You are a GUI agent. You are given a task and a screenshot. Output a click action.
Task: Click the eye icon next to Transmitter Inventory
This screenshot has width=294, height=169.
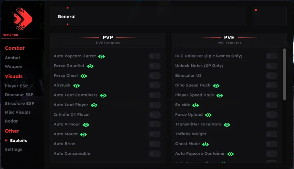[227, 125]
